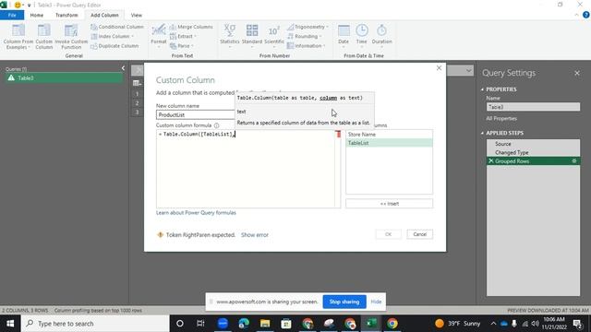Image resolution: width=591 pixels, height=332 pixels.
Task: Open the File tab
Action: pyautogui.click(x=12, y=15)
